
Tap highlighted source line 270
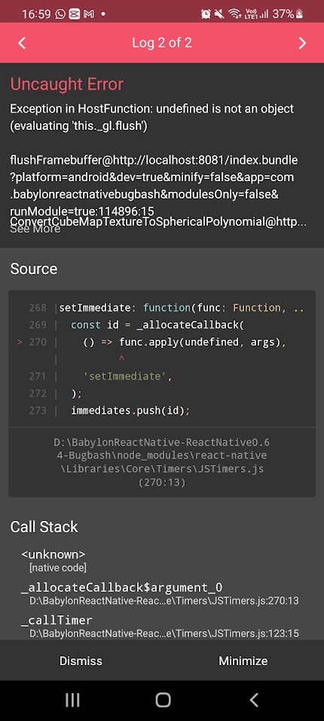(161, 342)
